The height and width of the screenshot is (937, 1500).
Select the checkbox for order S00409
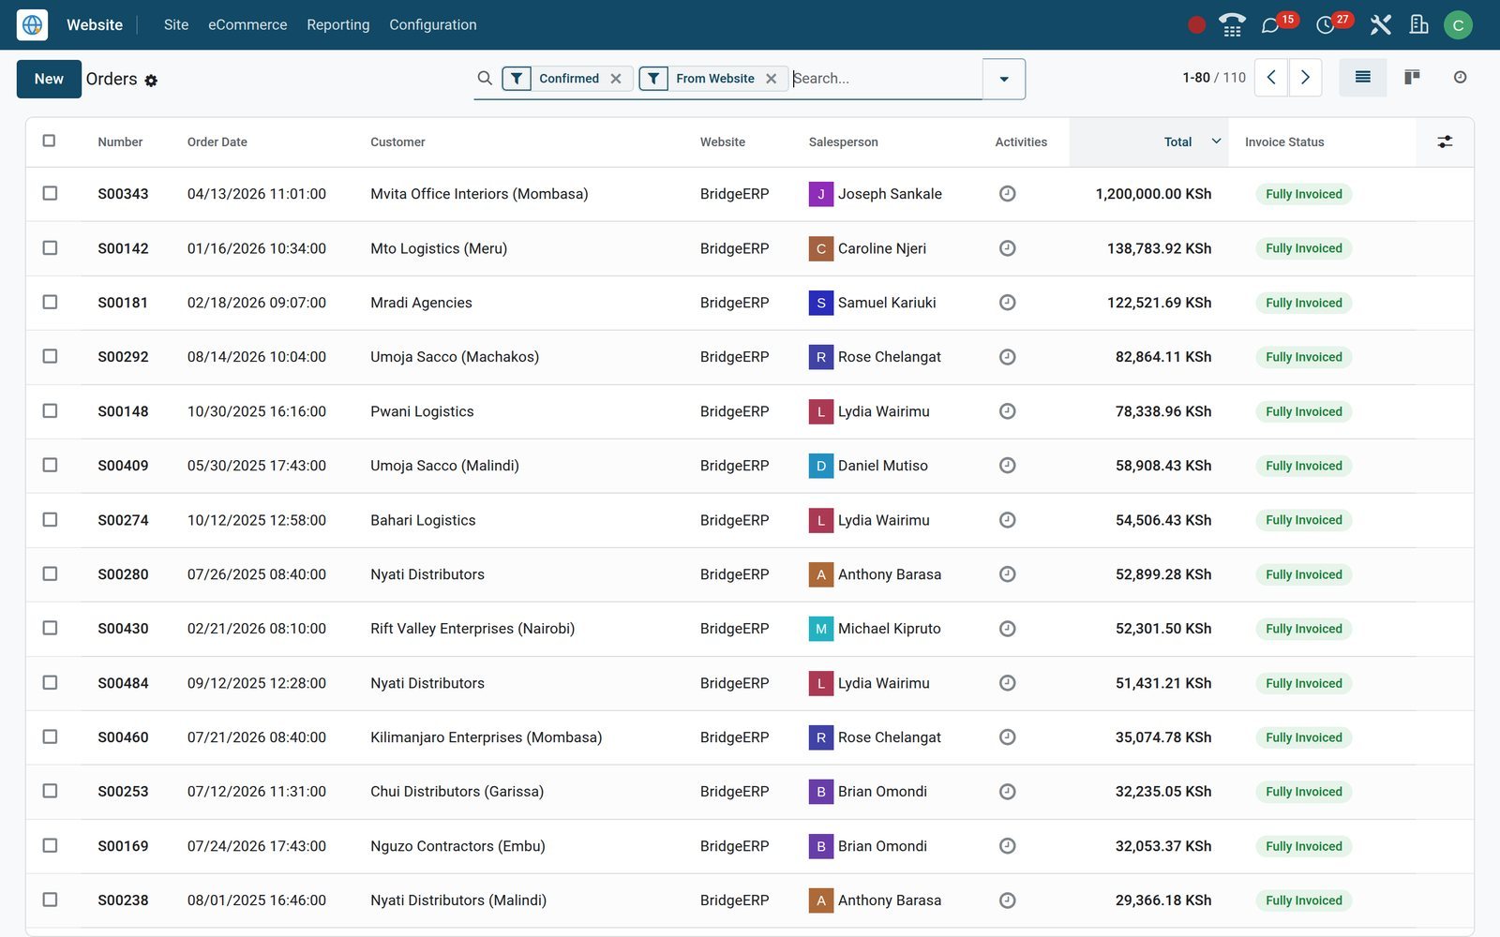(50, 465)
